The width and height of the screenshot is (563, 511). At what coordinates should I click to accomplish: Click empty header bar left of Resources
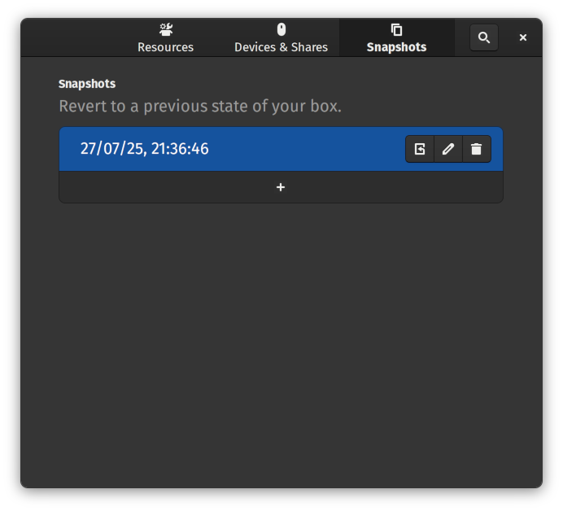pyautogui.click(x=73, y=37)
